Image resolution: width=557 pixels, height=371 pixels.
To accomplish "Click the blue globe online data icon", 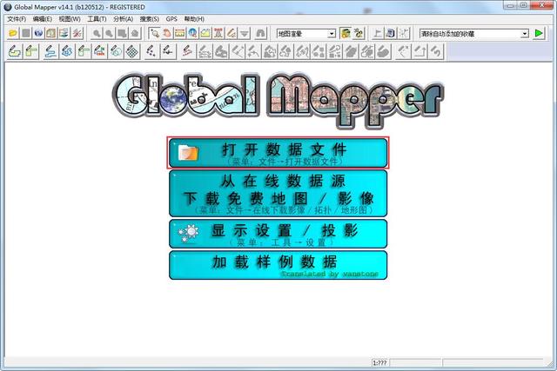I will click(38, 33).
